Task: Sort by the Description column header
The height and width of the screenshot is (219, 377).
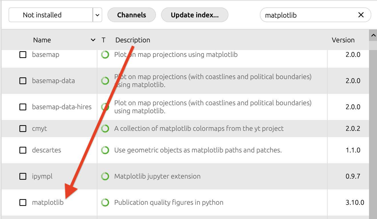Action: click(133, 40)
